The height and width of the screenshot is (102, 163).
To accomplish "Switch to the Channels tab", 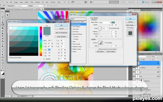I will (x=142, y=54).
